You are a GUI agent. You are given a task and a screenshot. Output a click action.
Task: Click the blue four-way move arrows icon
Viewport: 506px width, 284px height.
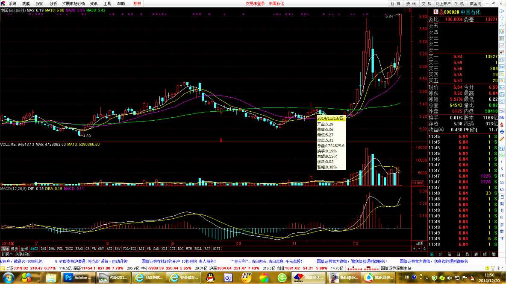[502, 132]
